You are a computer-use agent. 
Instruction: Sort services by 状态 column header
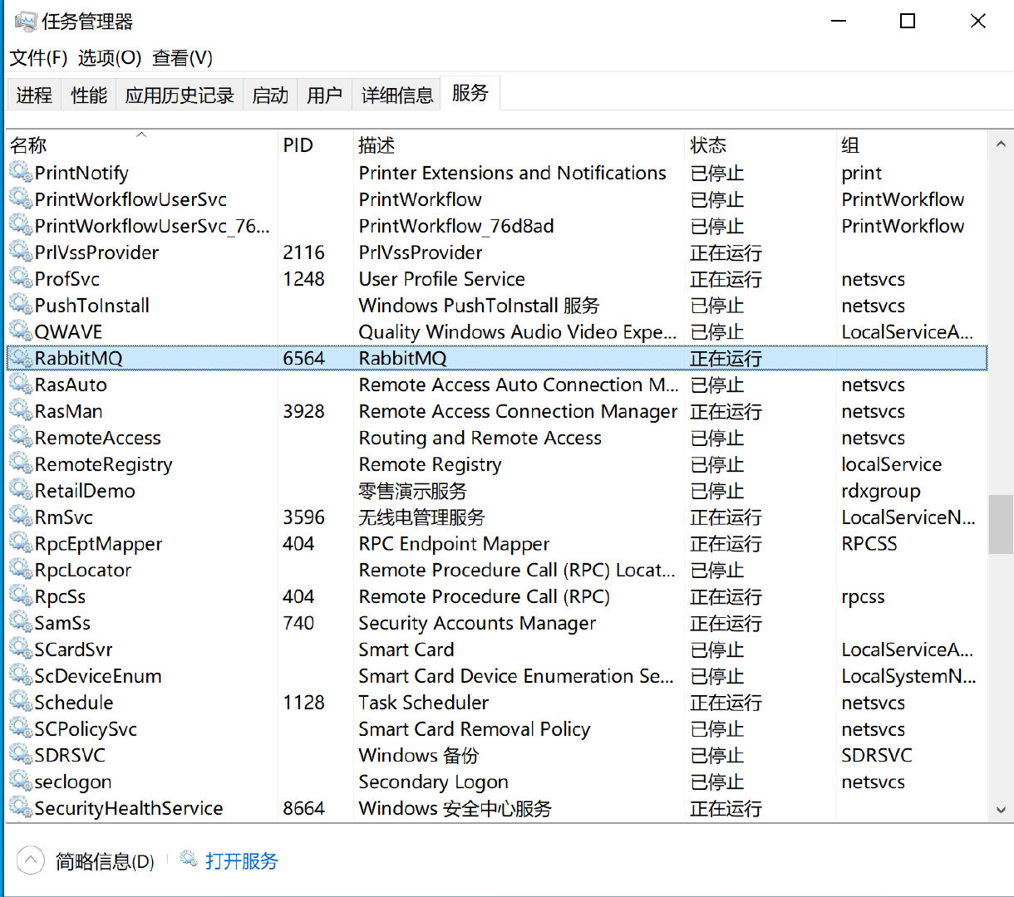click(760, 145)
